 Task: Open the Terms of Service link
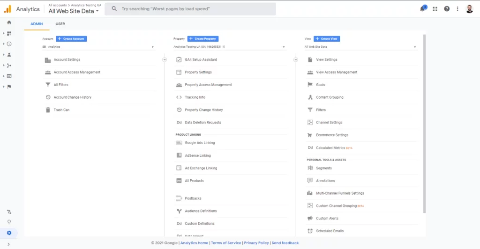[x=226, y=243]
